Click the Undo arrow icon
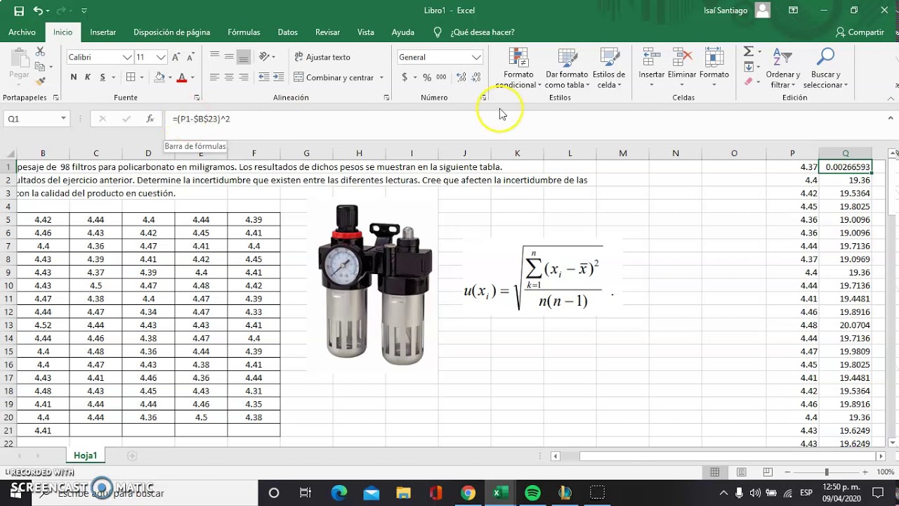 tap(38, 11)
